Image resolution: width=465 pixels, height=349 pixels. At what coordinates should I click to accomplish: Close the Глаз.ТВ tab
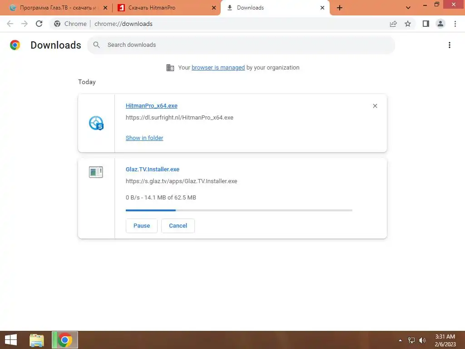[105, 8]
